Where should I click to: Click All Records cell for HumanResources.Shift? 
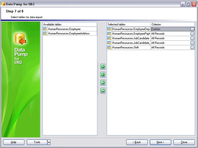(x=171, y=47)
